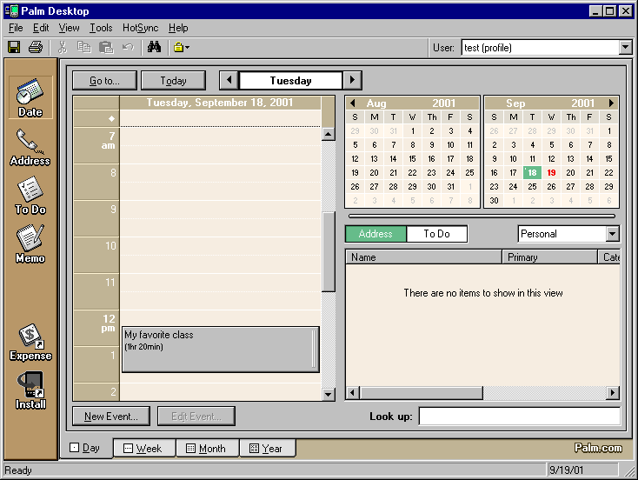Image resolution: width=638 pixels, height=480 pixels.
Task: Show next month in Sep calendar
Action: pyautogui.click(x=611, y=103)
